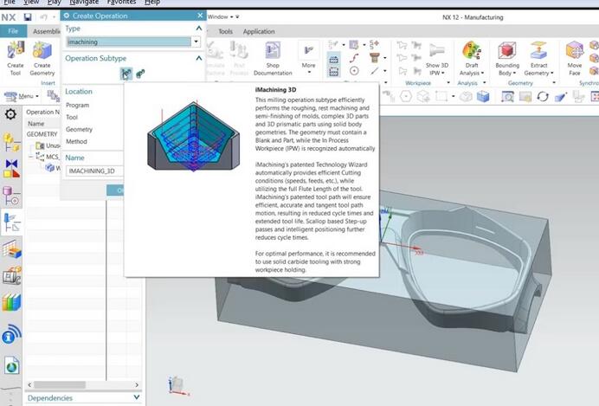The width and height of the screenshot is (599, 406).
Task: Click the highlighted upper calendar-grid ribbon icon
Action: click(x=333, y=60)
